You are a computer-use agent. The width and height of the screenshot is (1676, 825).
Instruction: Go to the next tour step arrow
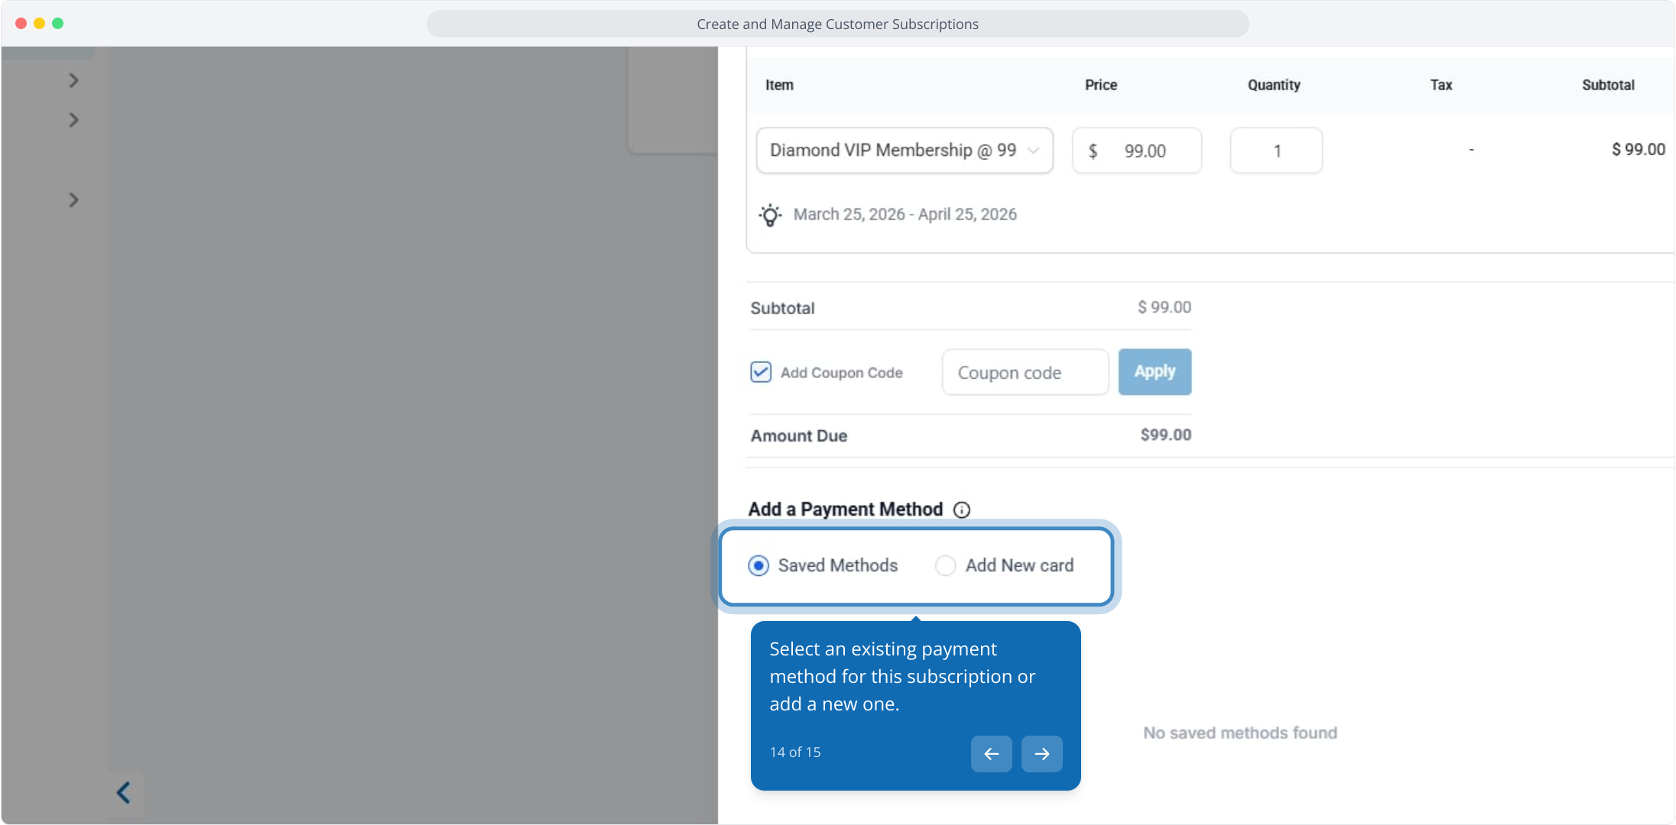click(1041, 754)
